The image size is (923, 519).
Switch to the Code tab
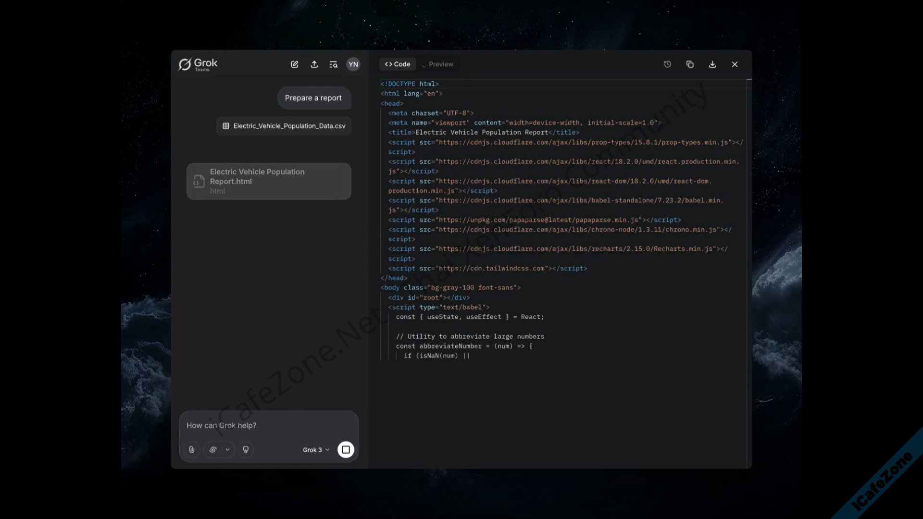(x=398, y=64)
